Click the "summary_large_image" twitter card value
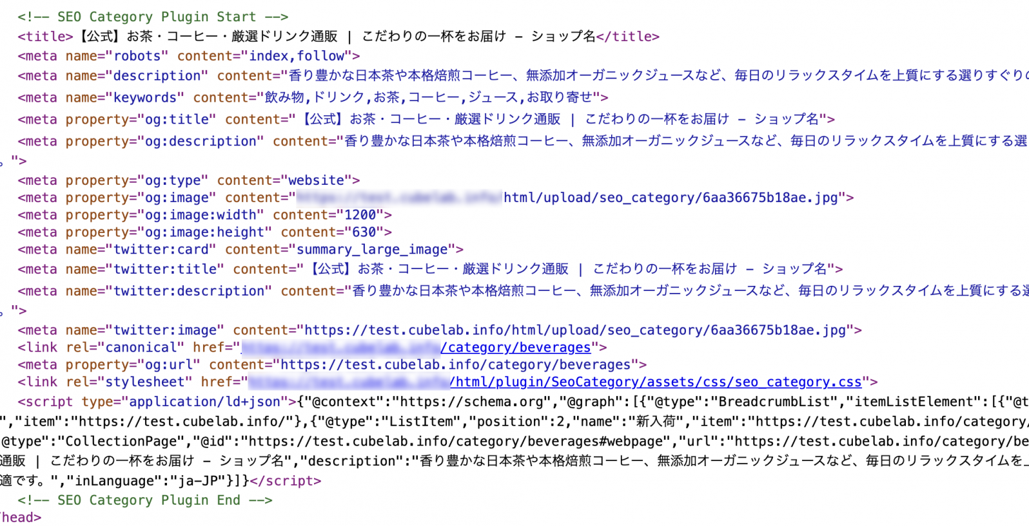Screen dimensions: 1029x526 pyautogui.click(x=372, y=250)
